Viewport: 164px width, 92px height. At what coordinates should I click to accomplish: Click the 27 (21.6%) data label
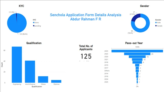[x=132, y=13]
